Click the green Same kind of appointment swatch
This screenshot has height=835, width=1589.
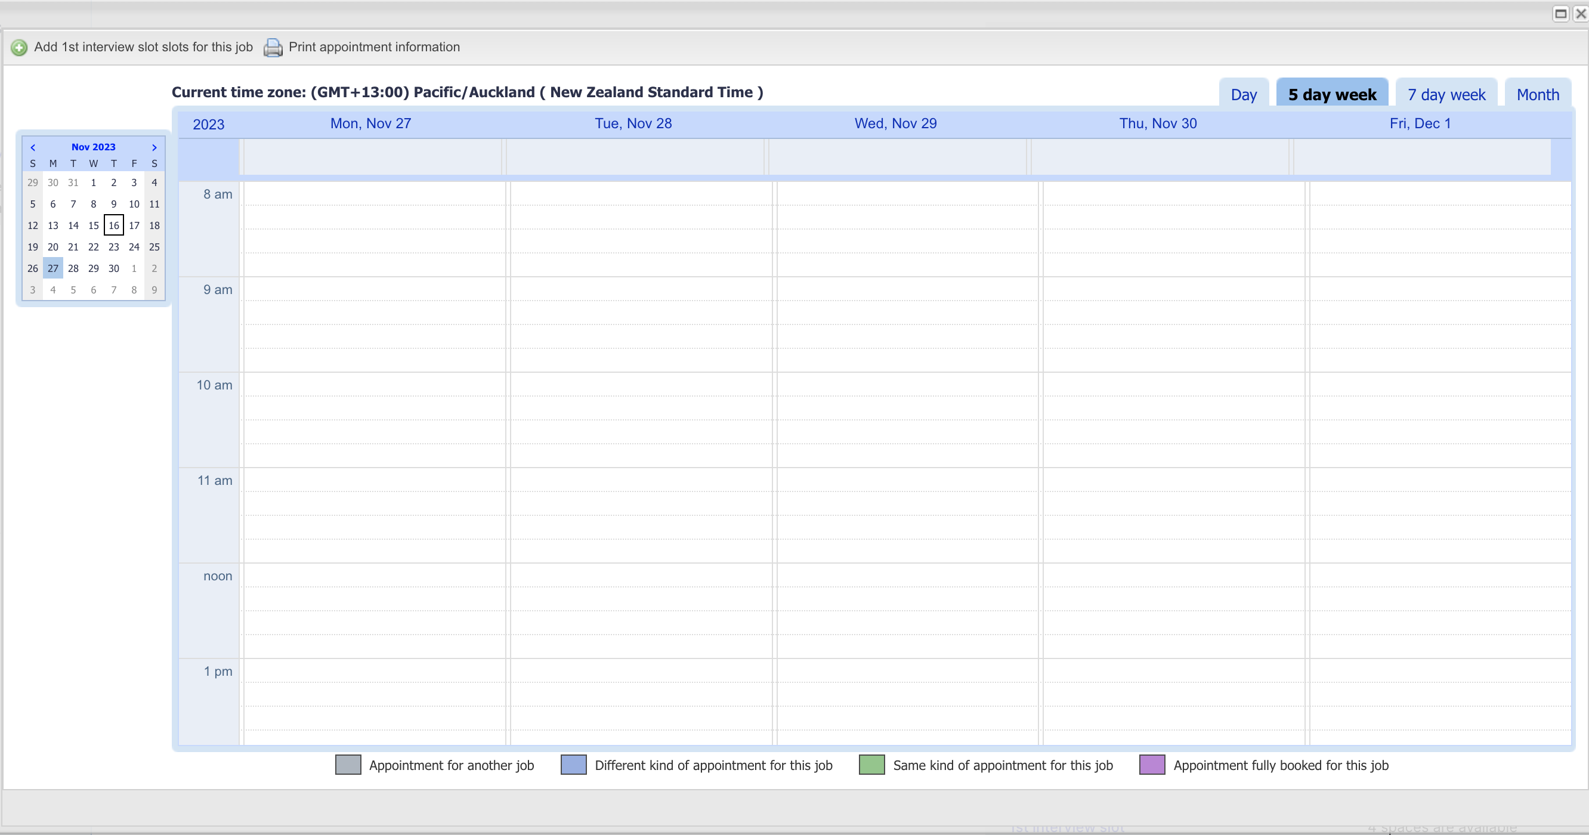871,765
